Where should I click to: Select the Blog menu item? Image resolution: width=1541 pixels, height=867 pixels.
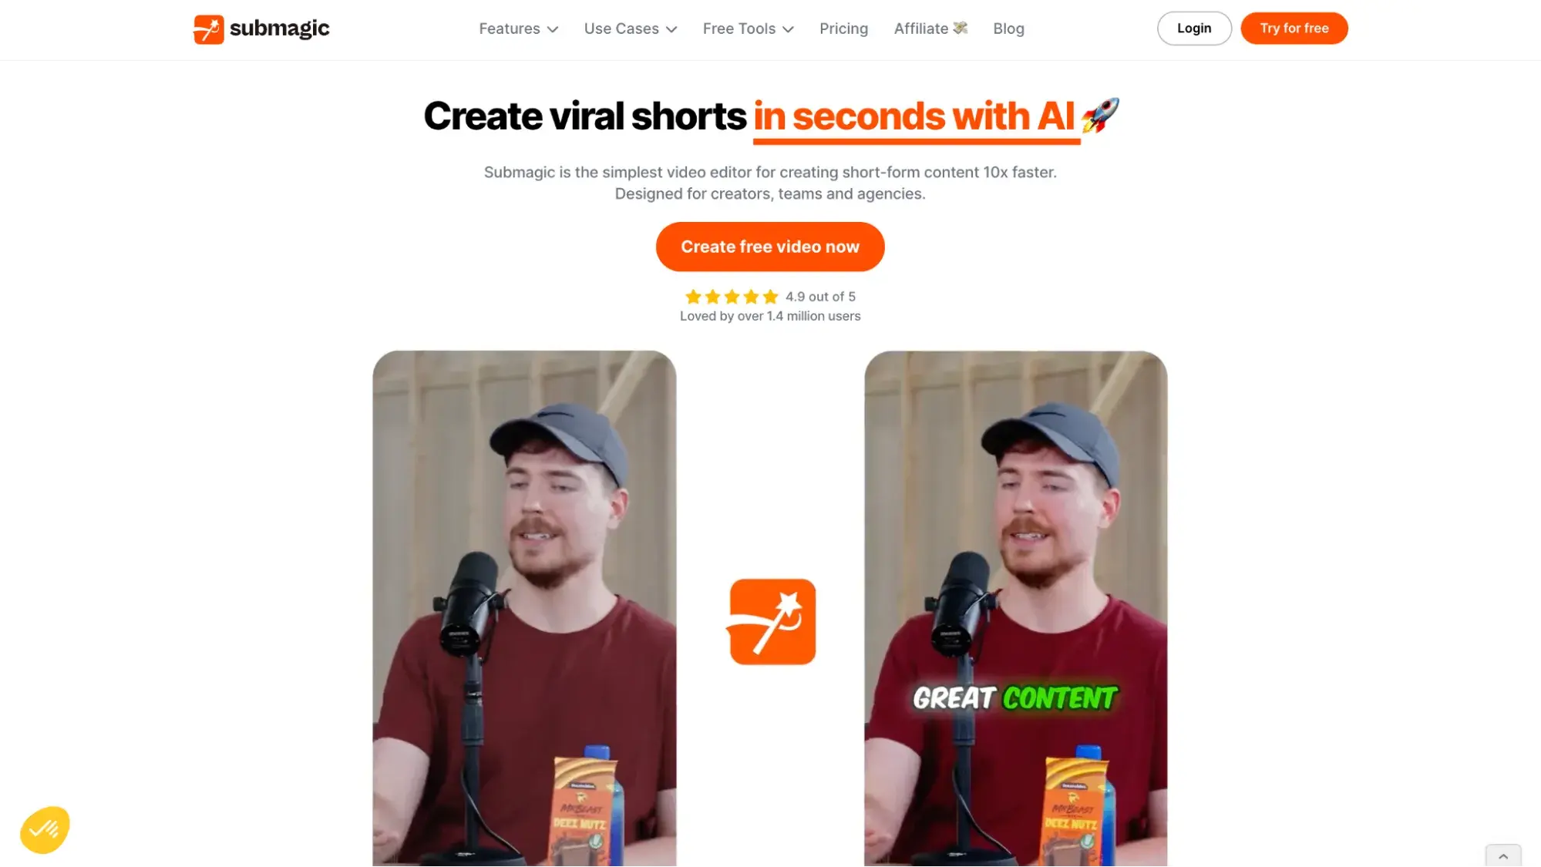click(1008, 29)
